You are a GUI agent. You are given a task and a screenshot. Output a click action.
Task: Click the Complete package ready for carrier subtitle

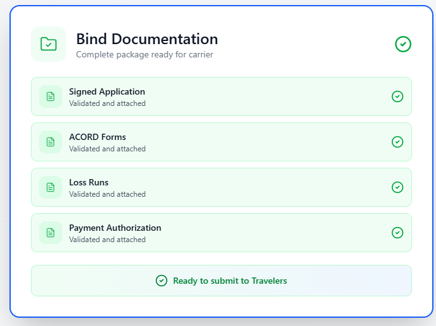point(144,55)
